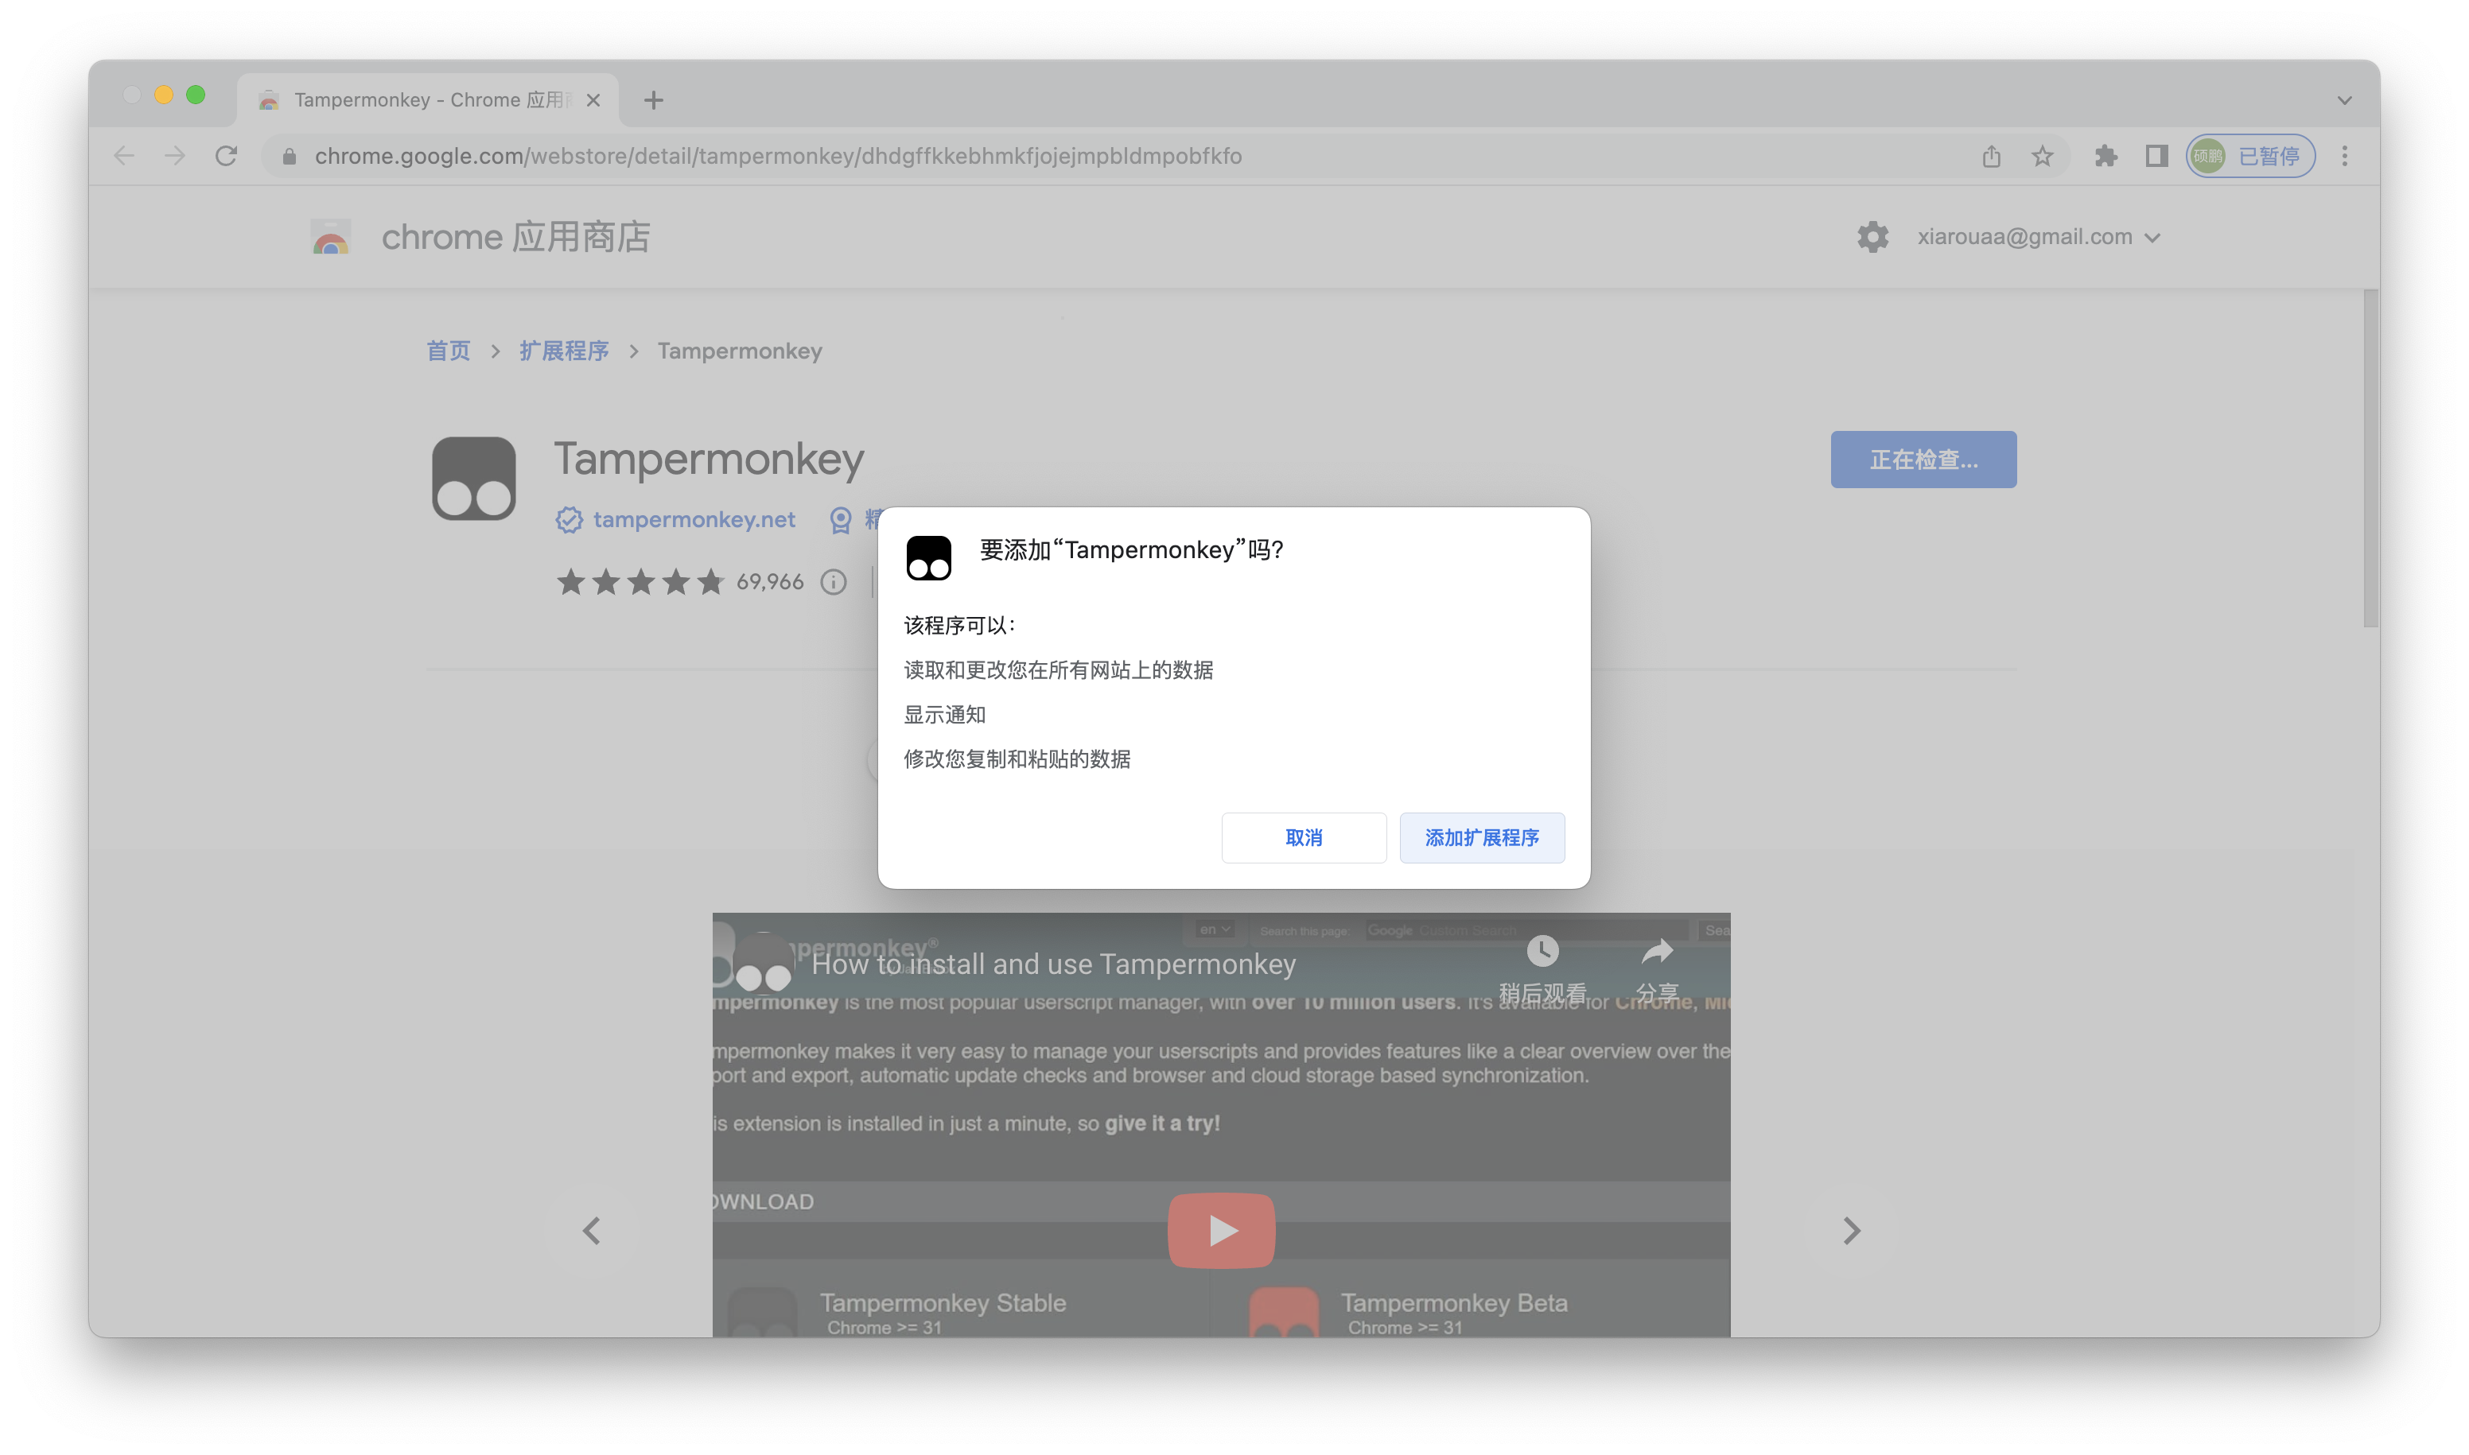This screenshot has width=2469, height=1455.
Task: Click the video title How to install and use Tampermonkey
Action: (x=1052, y=964)
